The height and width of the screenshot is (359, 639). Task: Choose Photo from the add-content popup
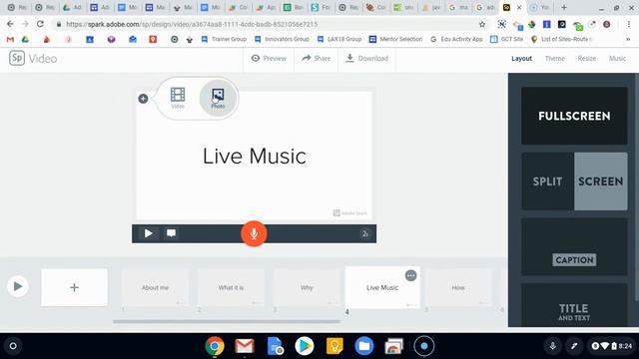pos(218,98)
